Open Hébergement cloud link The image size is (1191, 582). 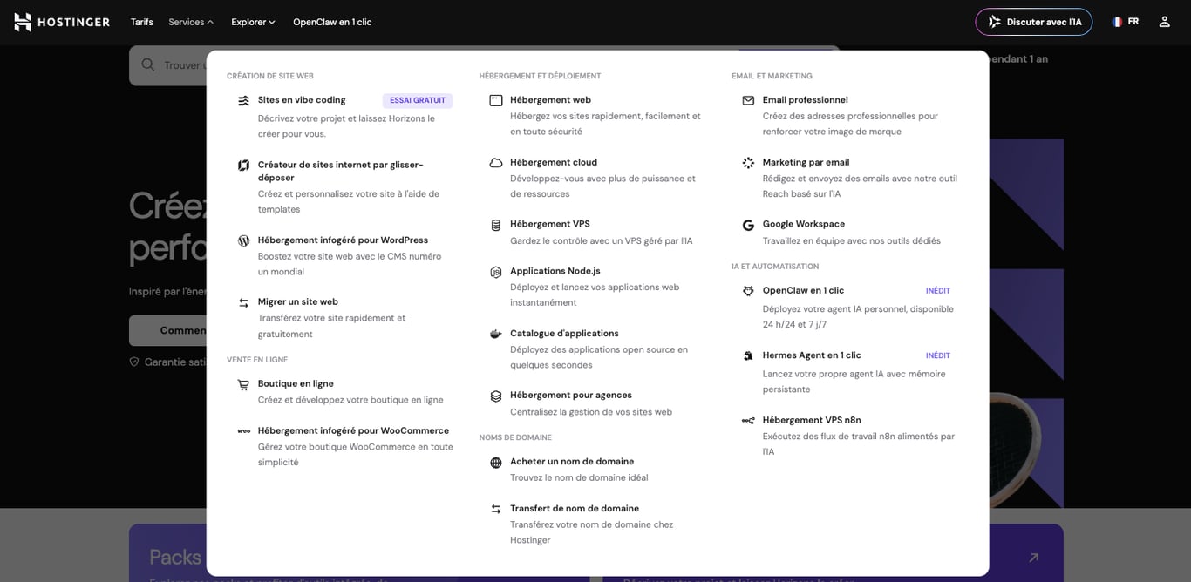coord(554,162)
